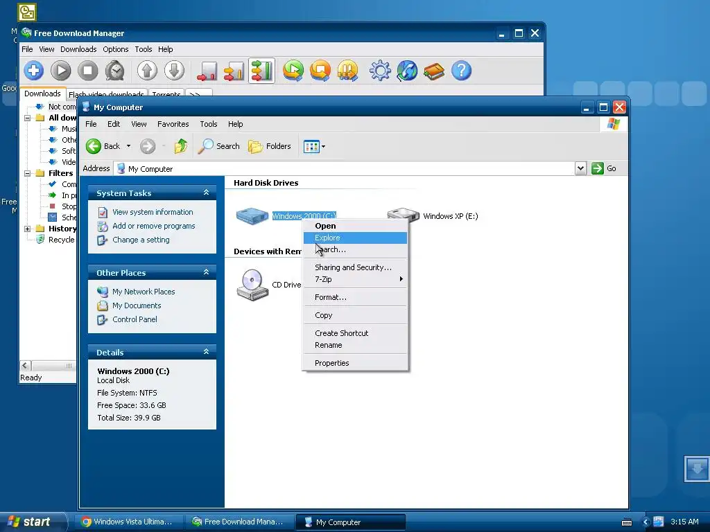Switch to the Downloads tab
The width and height of the screenshot is (710, 532).
pos(42,94)
